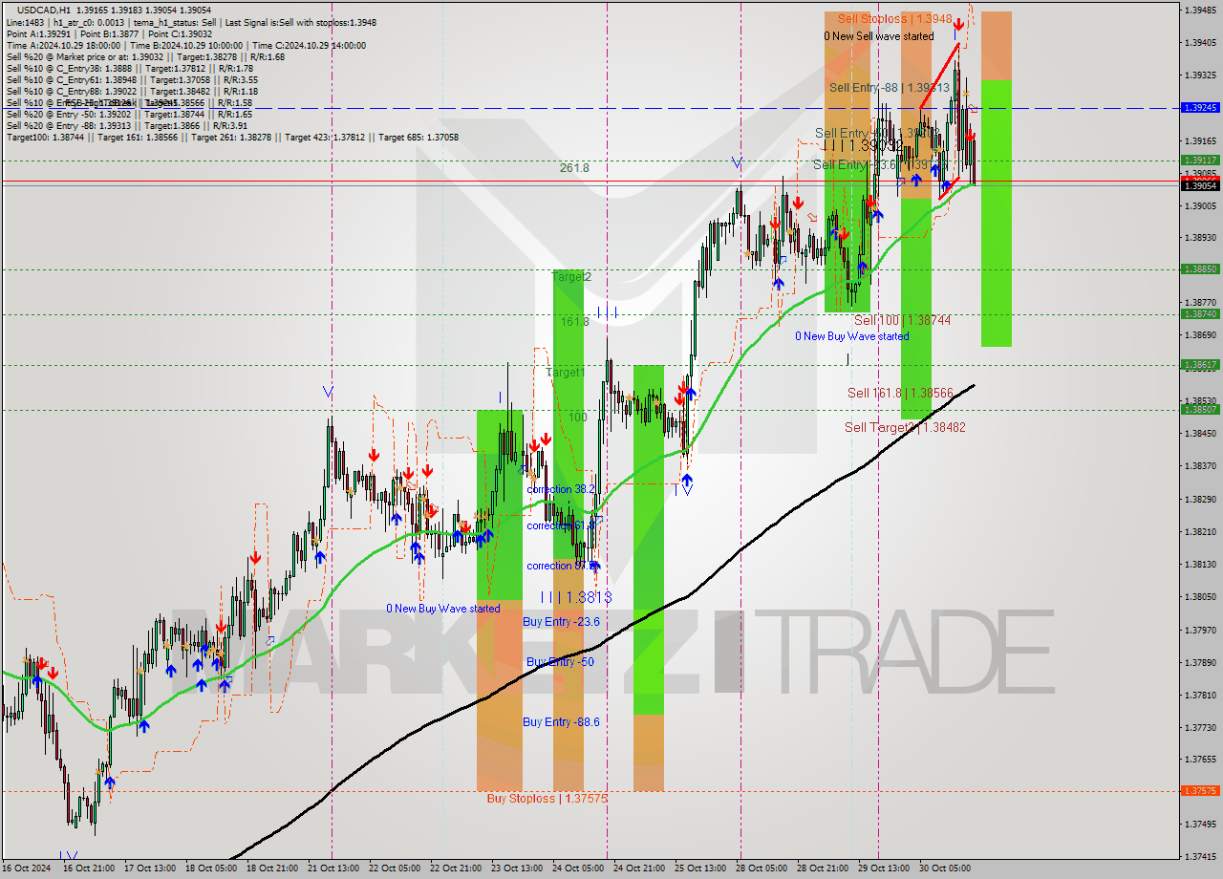
Task: Click the 'Sell Entry -88 | 1.39313' label
Action: (x=889, y=87)
